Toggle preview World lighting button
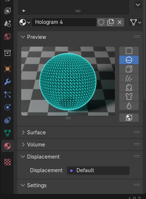This screenshot has height=199, width=146. [129, 117]
